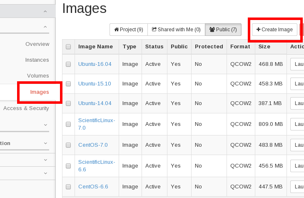This screenshot has height=198, width=304.
Task: Switch to Shared with Me (0) tab
Action: click(x=176, y=30)
